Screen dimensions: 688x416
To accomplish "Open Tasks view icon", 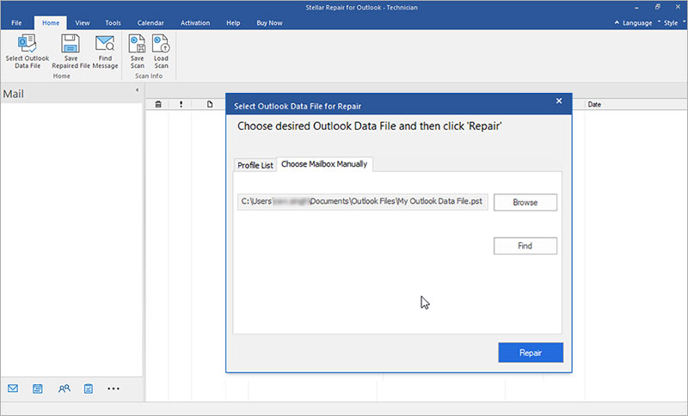I will tap(89, 388).
